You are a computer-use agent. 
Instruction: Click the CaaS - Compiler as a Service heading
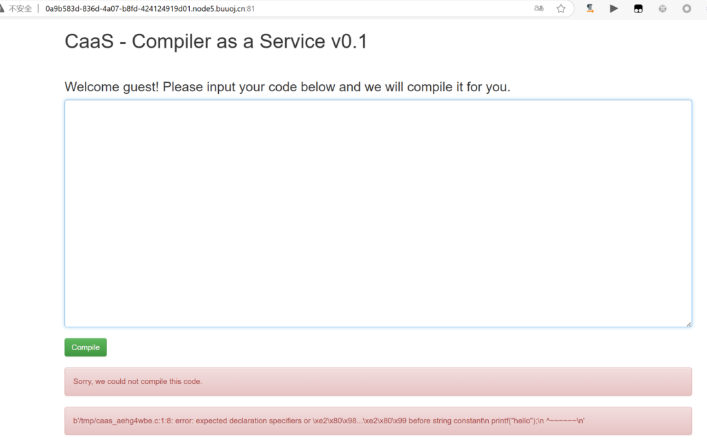point(215,41)
